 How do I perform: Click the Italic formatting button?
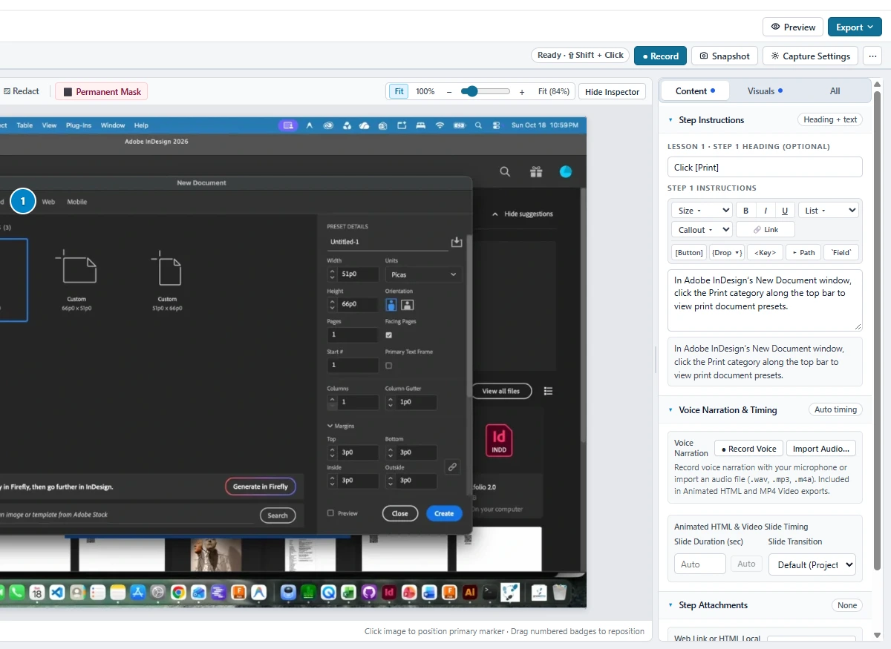tap(766, 211)
